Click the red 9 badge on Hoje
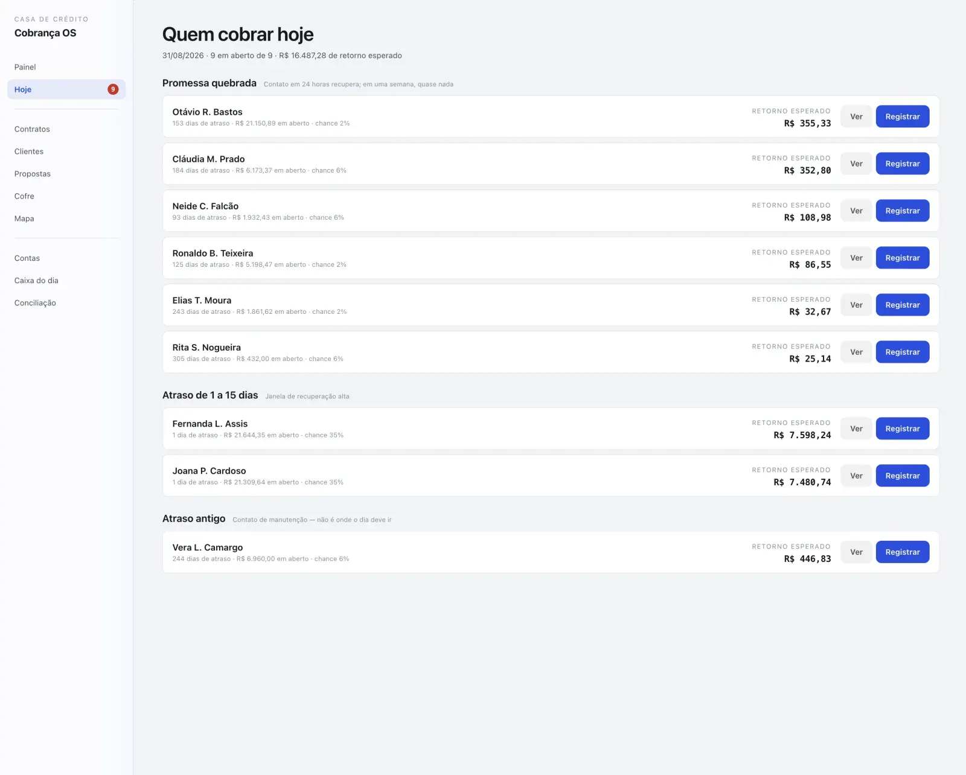 (x=113, y=89)
